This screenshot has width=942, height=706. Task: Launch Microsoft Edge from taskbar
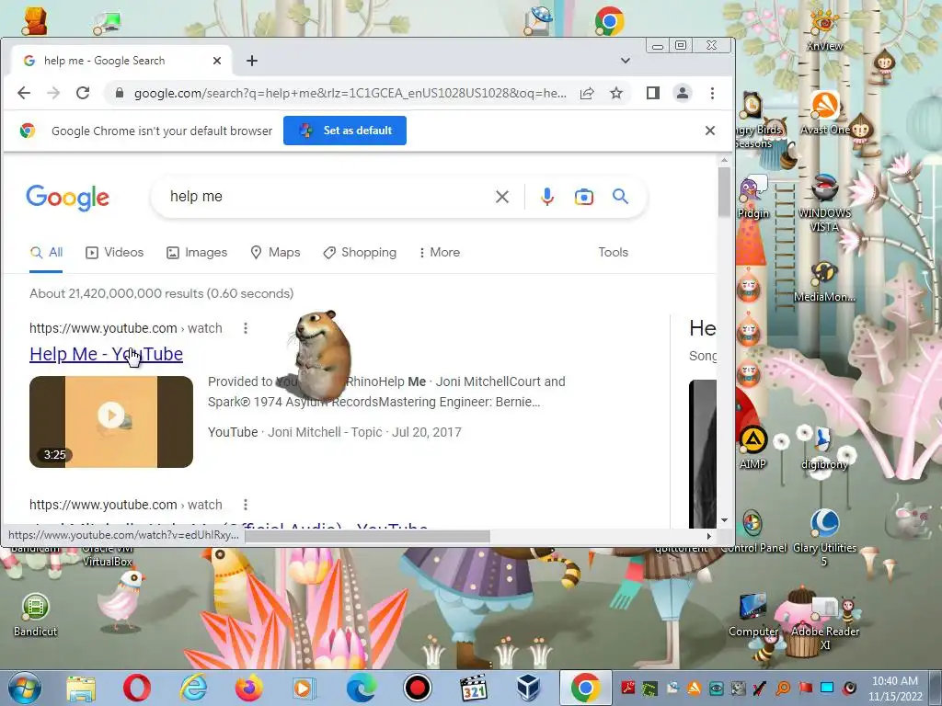pos(362,688)
